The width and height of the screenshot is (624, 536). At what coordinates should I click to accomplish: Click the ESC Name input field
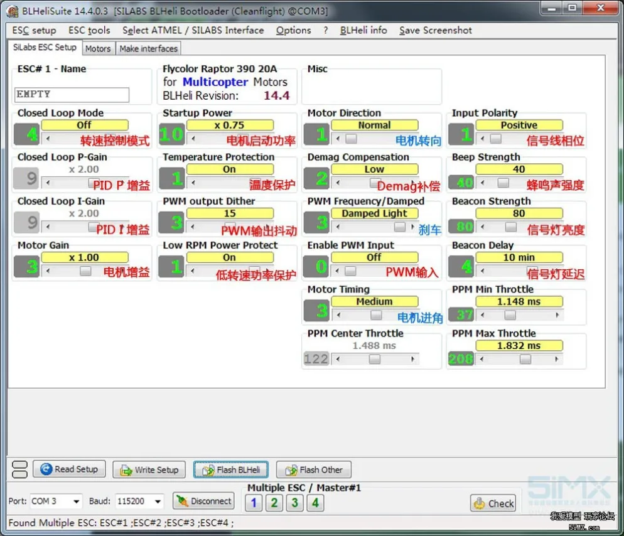[x=72, y=94]
